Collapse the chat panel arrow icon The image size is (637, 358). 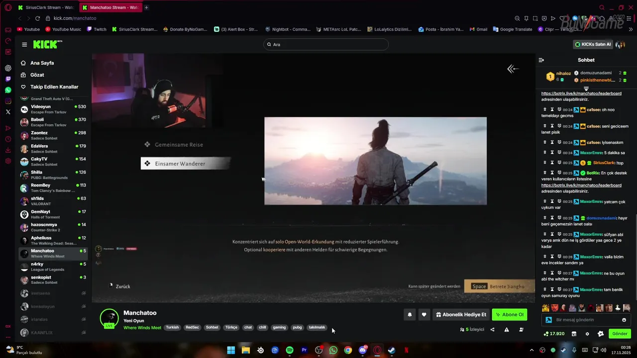point(541,60)
